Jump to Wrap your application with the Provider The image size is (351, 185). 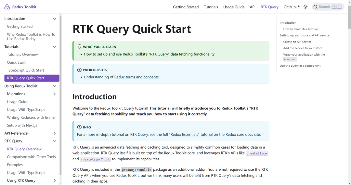(304, 57)
